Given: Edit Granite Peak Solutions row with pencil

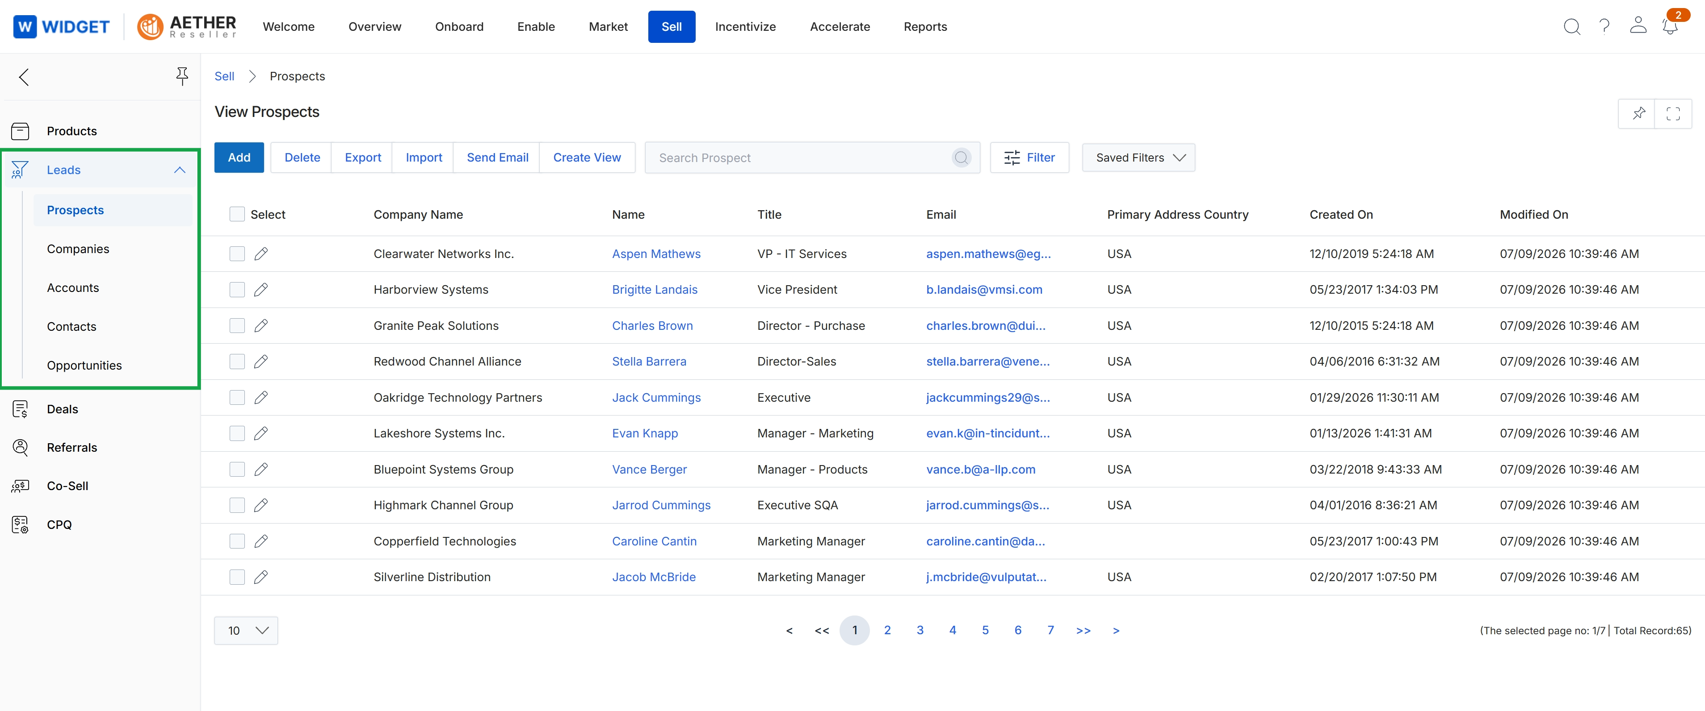Looking at the screenshot, I should (261, 325).
